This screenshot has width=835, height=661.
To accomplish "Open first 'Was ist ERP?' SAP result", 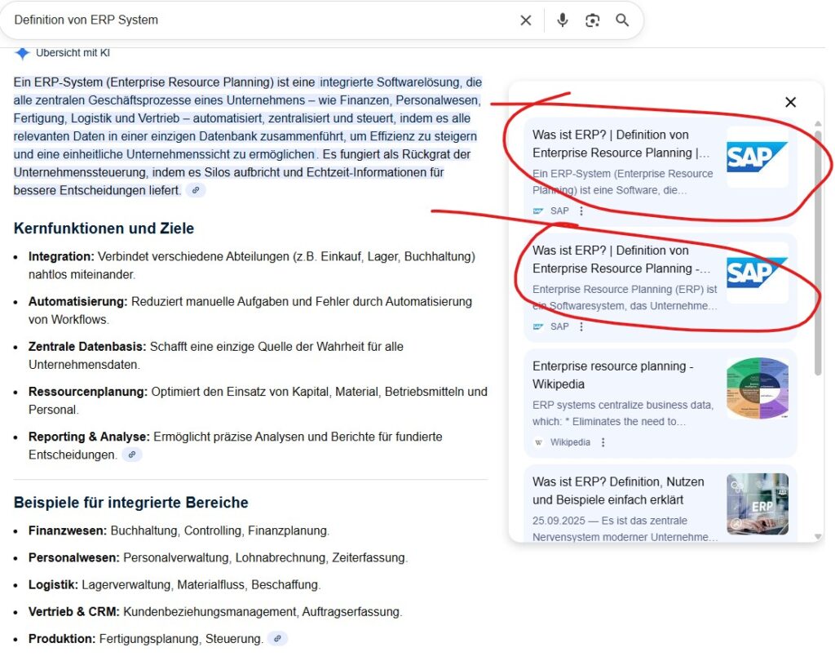I will (x=621, y=144).
